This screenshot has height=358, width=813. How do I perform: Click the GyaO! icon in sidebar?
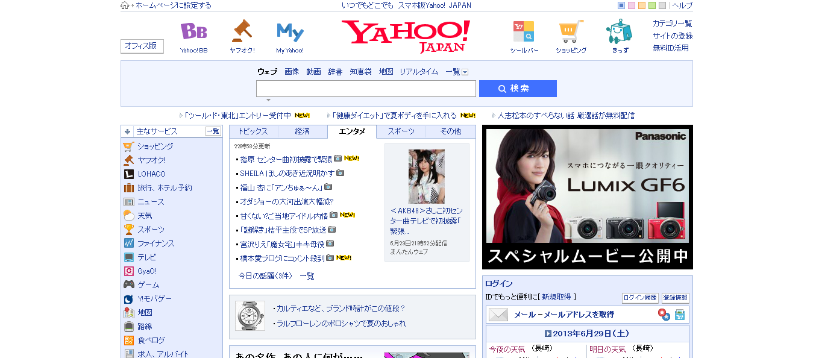click(x=128, y=271)
